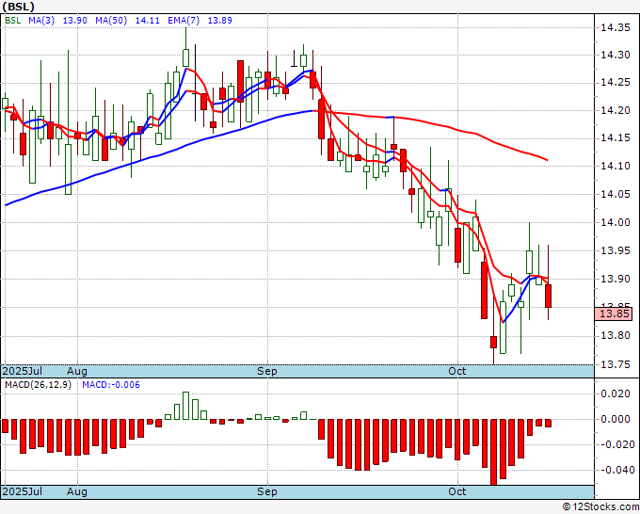Click the 13.75 price axis label
Screen dimensions: 640x514
tap(616, 364)
